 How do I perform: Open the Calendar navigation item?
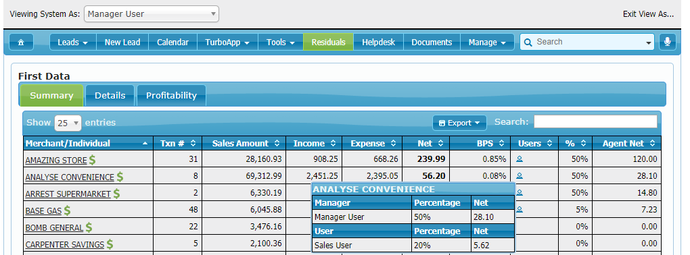coord(173,42)
